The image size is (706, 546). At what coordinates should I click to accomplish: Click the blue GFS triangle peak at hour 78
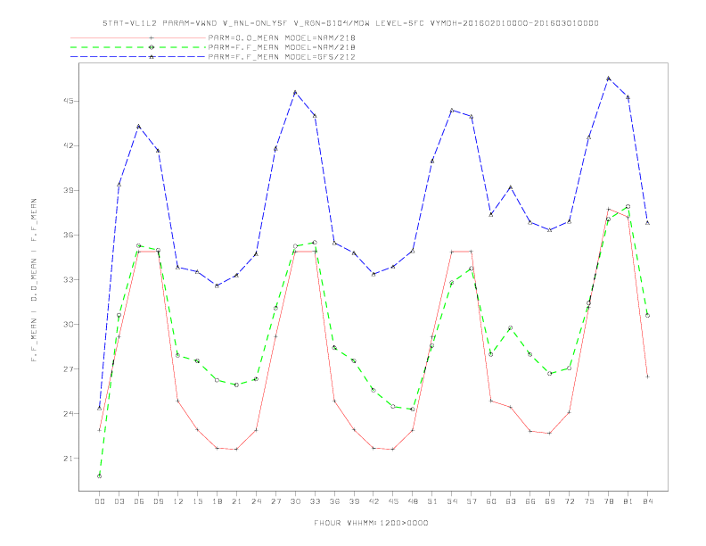pyautogui.click(x=608, y=78)
